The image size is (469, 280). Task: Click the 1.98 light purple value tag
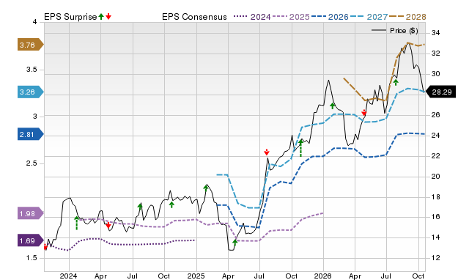(x=31, y=213)
